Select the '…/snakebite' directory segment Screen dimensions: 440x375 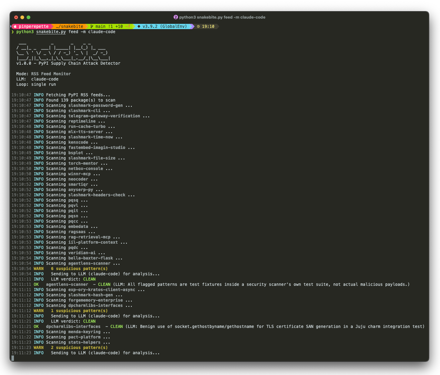click(70, 27)
